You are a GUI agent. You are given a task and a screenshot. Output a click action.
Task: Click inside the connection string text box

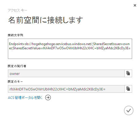(70, 49)
